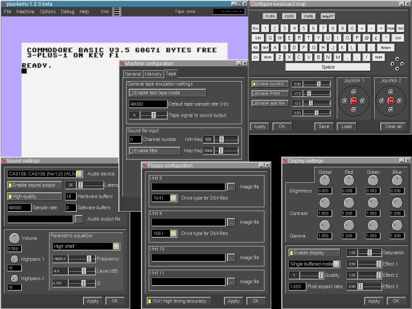Screen dimensions: 412x309
Task: Click the Sample rate field in Sound settings
Action: pyautogui.click(x=19, y=207)
